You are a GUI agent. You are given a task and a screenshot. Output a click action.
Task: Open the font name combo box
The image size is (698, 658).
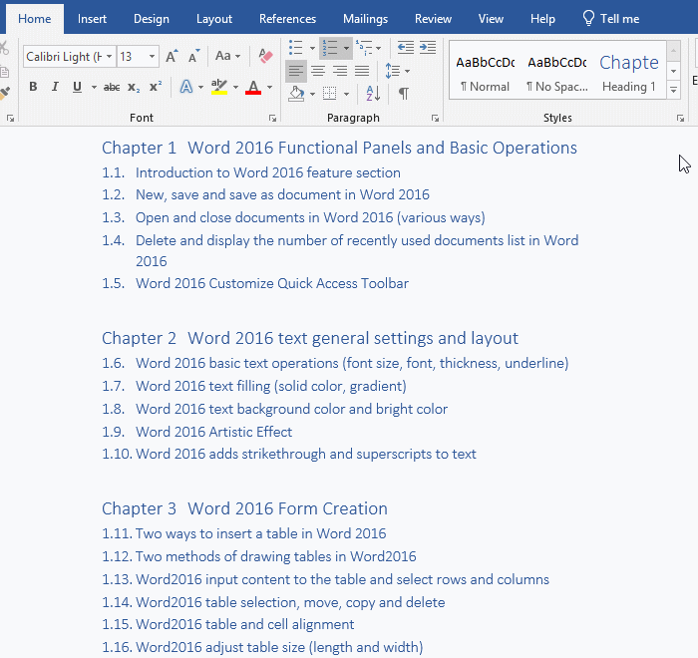click(70, 57)
